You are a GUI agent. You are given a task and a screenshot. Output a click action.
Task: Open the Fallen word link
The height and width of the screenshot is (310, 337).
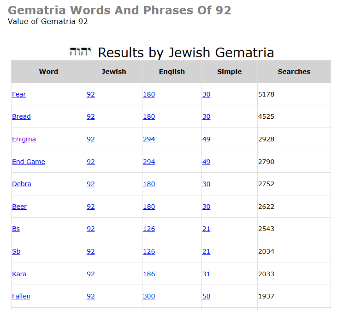click(21, 296)
